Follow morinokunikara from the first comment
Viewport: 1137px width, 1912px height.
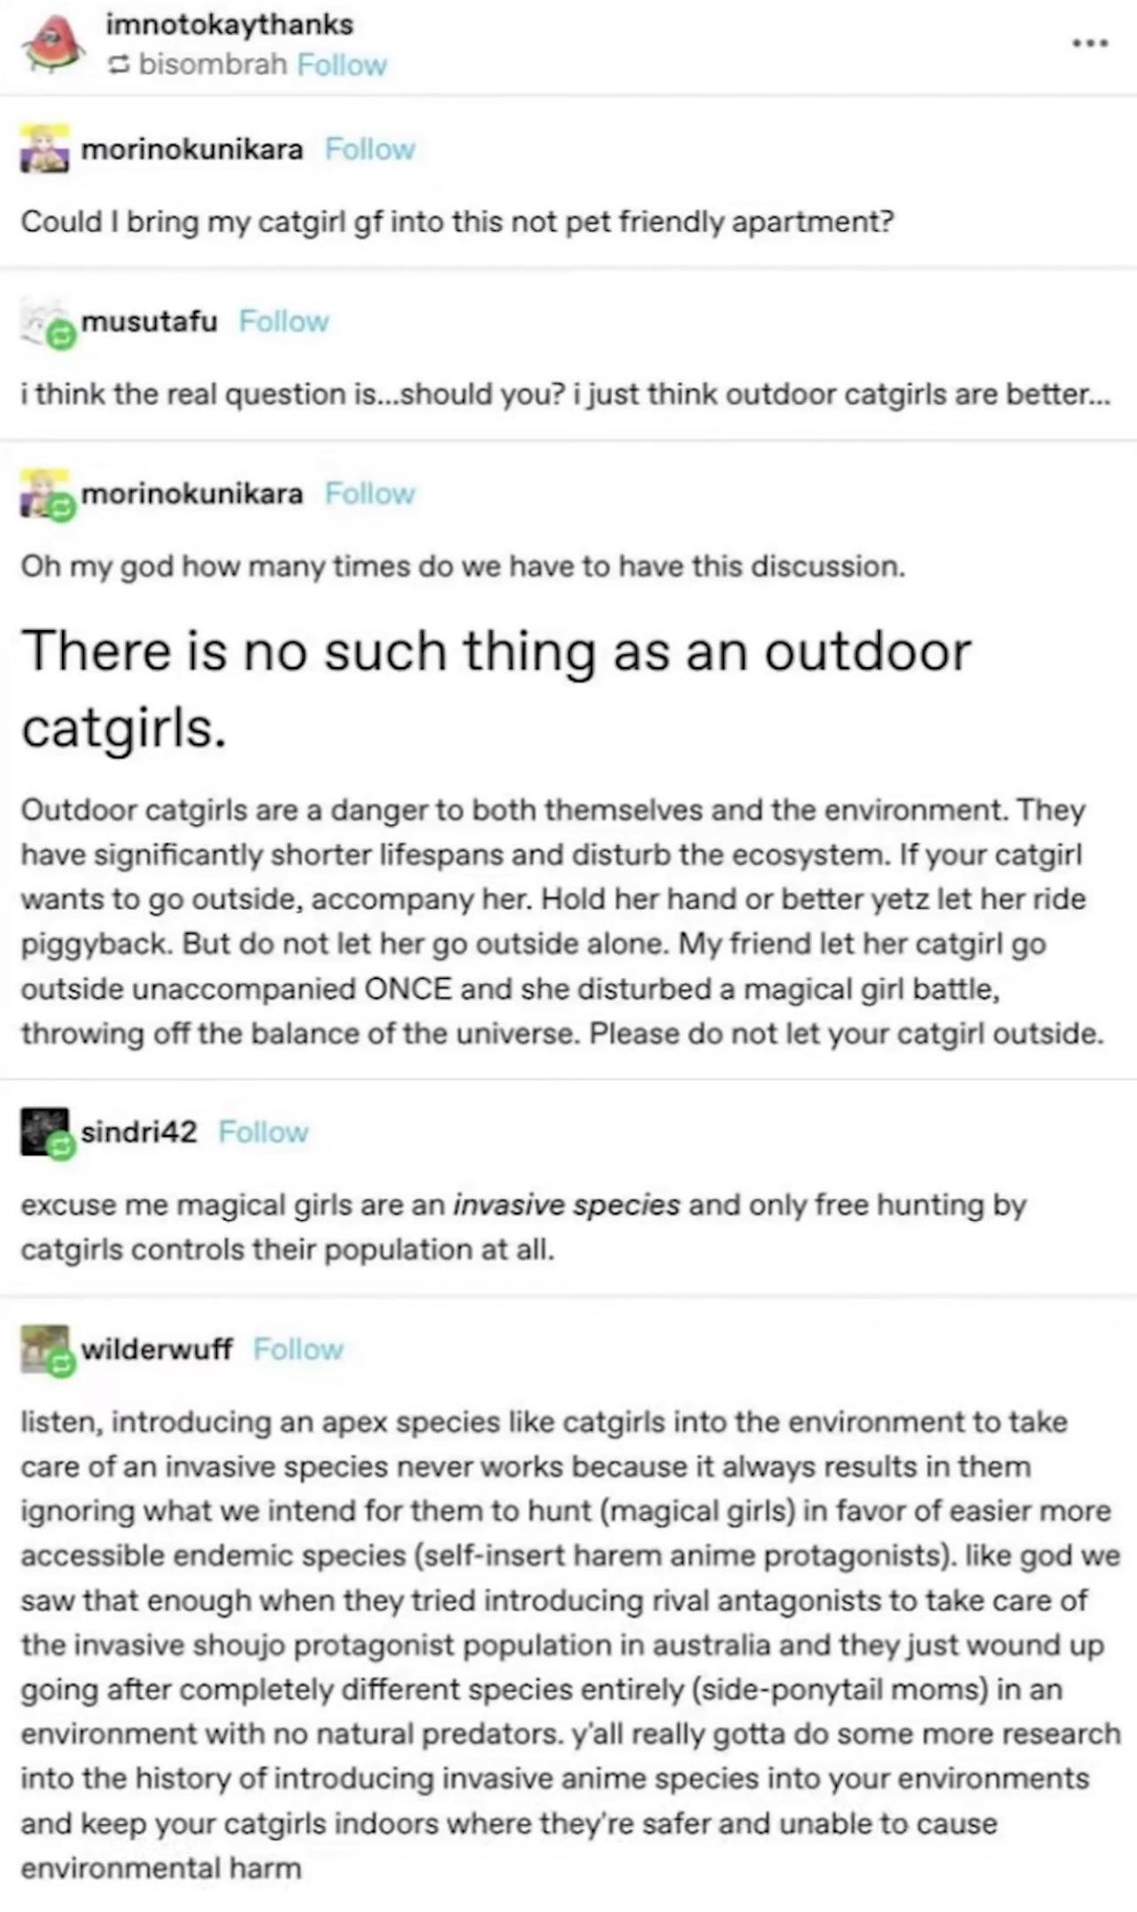click(x=370, y=148)
